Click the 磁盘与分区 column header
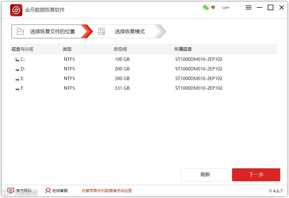The image size is (289, 198). click(x=23, y=49)
